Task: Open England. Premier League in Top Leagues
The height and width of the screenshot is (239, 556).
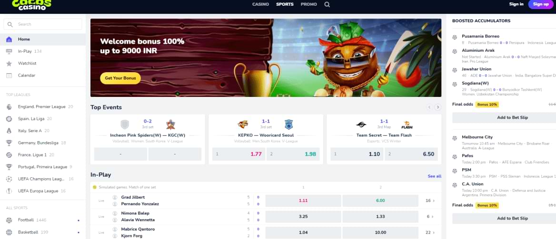Action: (42, 106)
